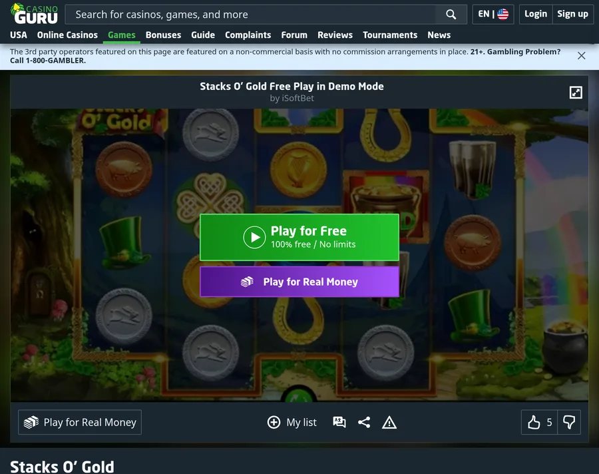This screenshot has width=599, height=474.
Task: Open the USA menu item
Action: [x=19, y=35]
